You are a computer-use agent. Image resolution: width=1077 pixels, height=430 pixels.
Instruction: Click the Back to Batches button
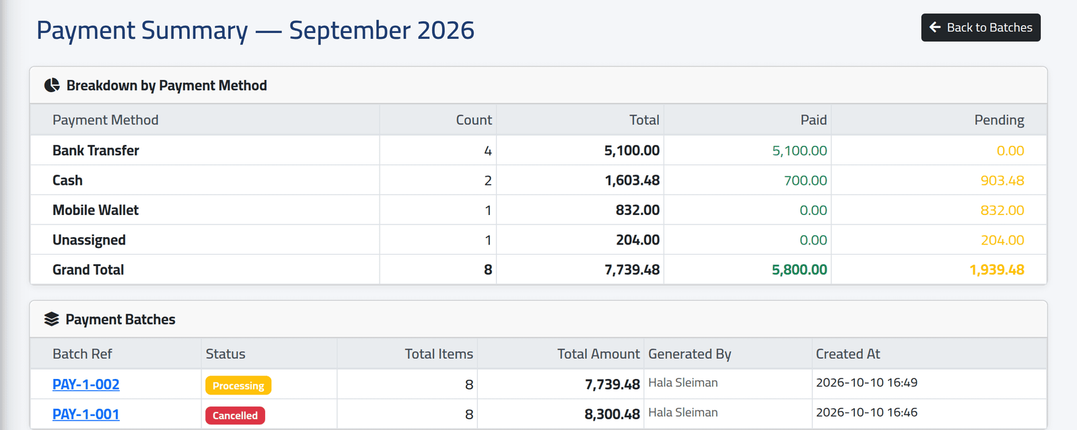981,28
